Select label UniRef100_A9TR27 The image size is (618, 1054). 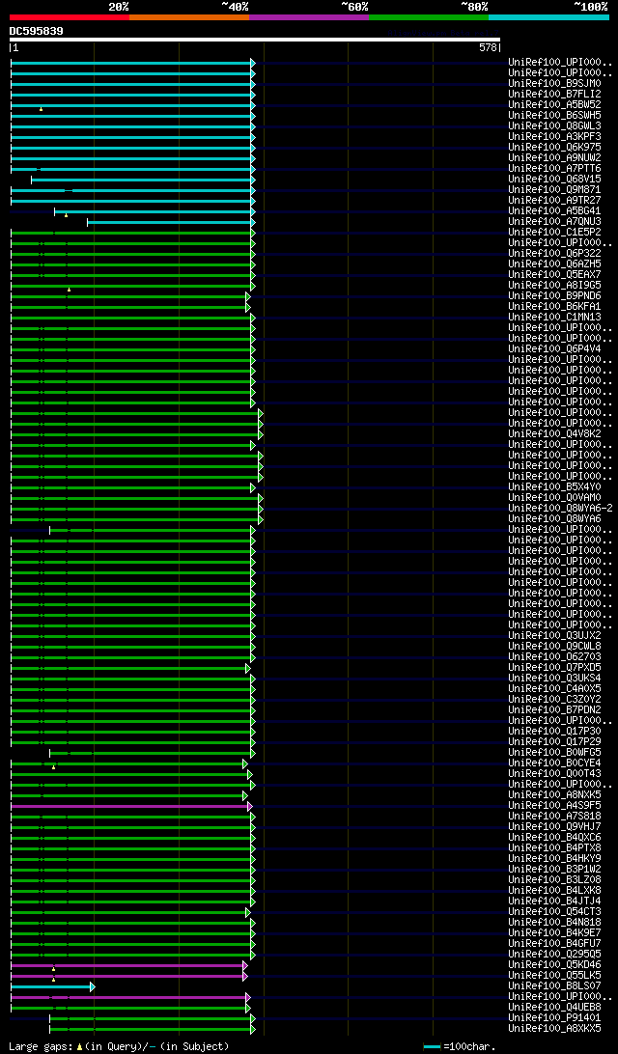pos(555,201)
